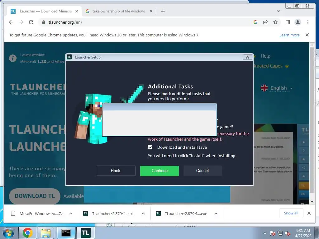Click TLauncher site logo
The image size is (319, 239).
click(38, 89)
